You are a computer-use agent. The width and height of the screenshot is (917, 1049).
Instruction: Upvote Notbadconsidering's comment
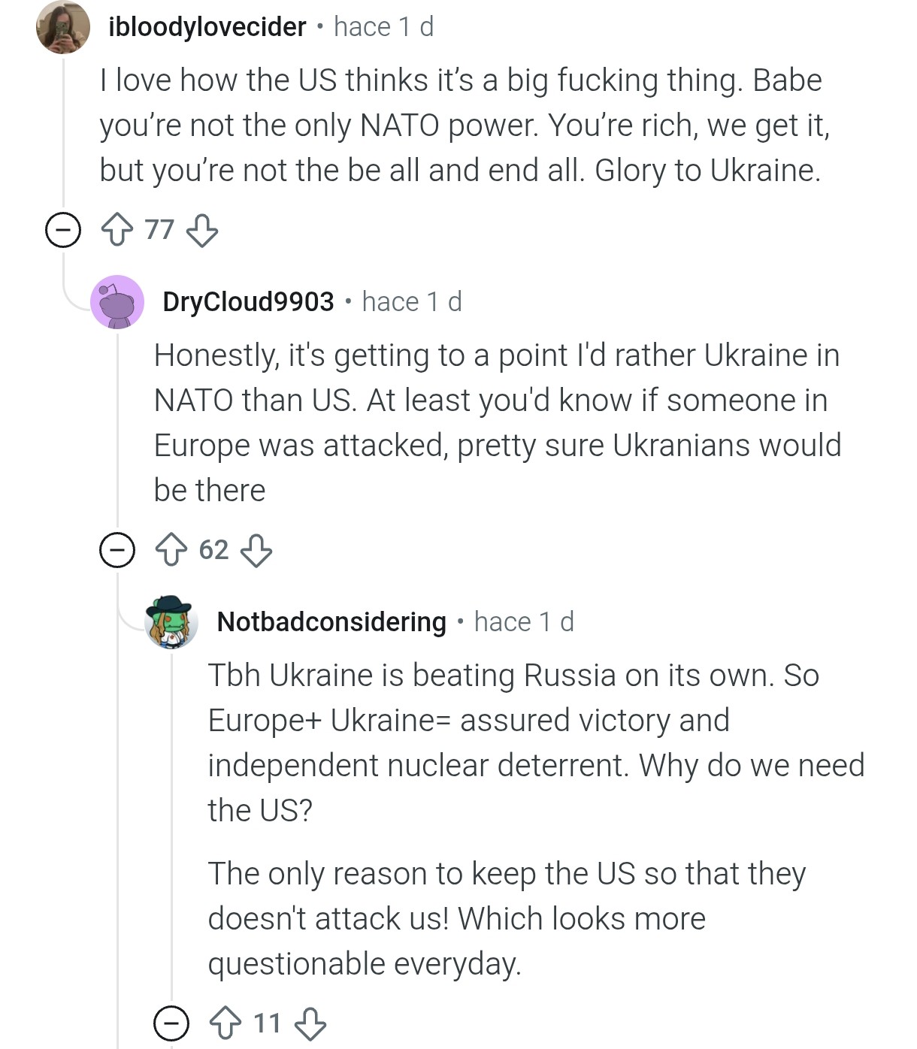click(x=225, y=1023)
